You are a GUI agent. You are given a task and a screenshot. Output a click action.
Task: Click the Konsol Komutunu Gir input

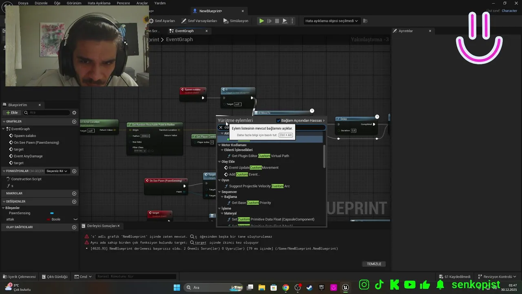pos(136,276)
